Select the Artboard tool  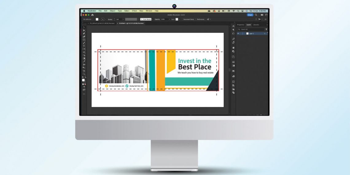(84, 71)
